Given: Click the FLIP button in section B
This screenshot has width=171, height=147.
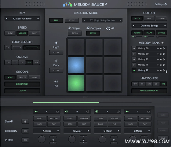Looking at the screenshot, I should point(84,124).
